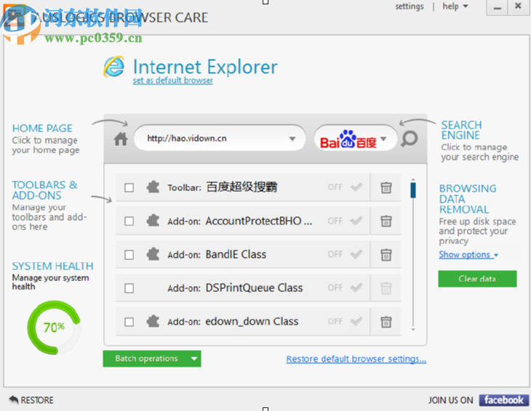Click the HOME PAGE heading
This screenshot has width=531, height=411.
click(42, 129)
